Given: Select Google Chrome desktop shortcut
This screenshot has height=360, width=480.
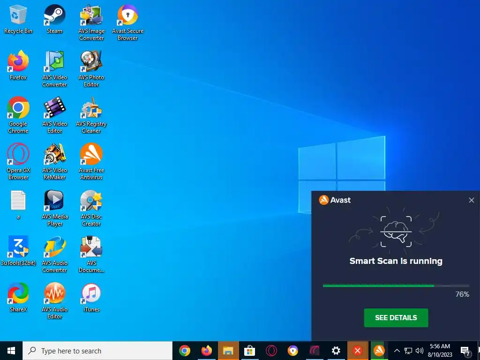Looking at the screenshot, I should click(18, 115).
